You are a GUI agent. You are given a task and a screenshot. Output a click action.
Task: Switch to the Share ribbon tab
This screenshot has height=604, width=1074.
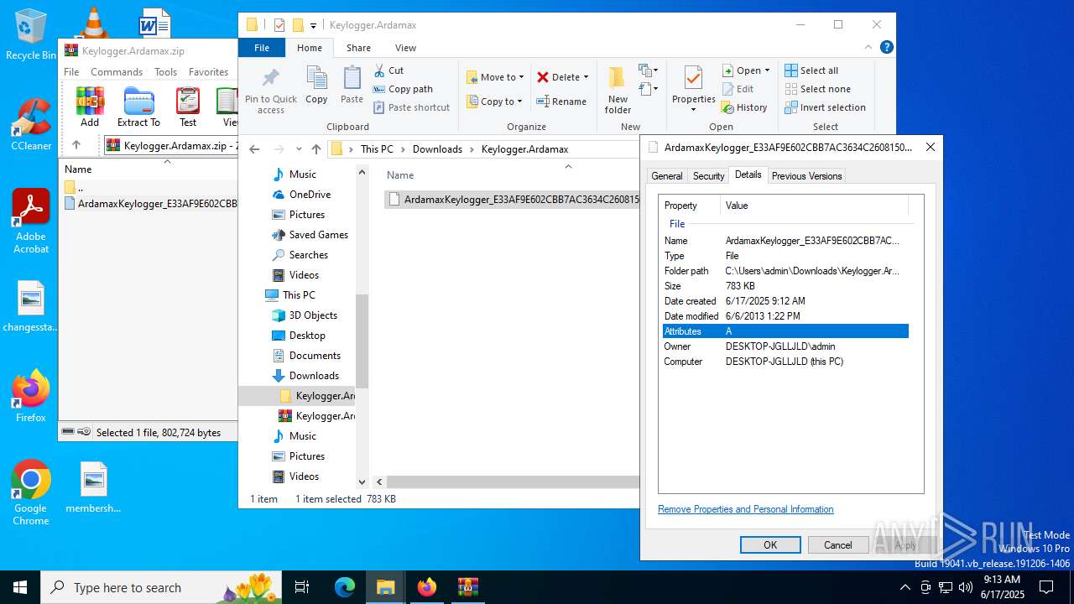click(358, 48)
